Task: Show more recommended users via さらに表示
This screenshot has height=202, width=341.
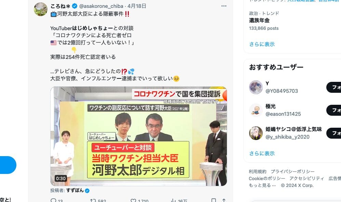Action: 262,153
